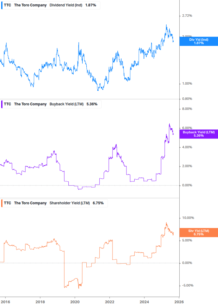Select the blue Div Yld (Ind) 1.87% tag
Screen dimensions: 218x306
tap(199, 41)
